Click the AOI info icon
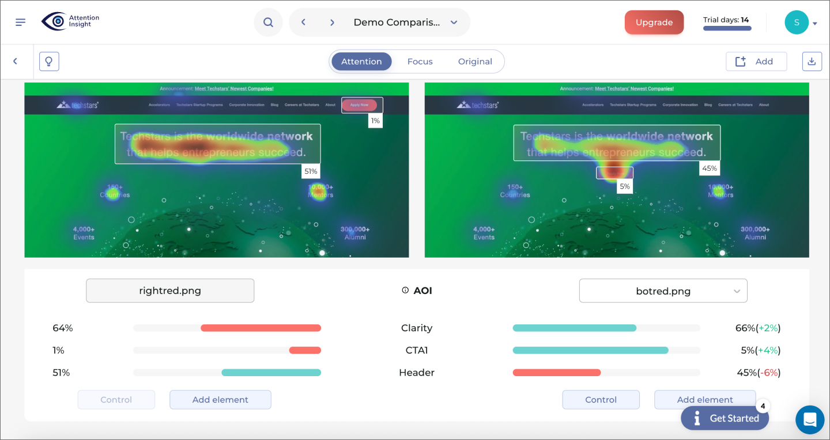This screenshot has height=440, width=830. (405, 290)
